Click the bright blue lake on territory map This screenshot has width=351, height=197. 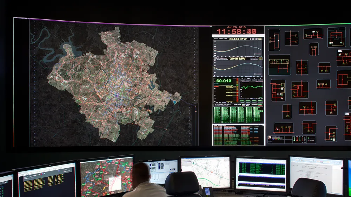tap(175, 103)
